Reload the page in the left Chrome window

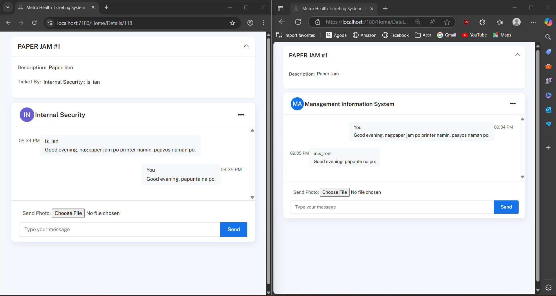point(34,23)
